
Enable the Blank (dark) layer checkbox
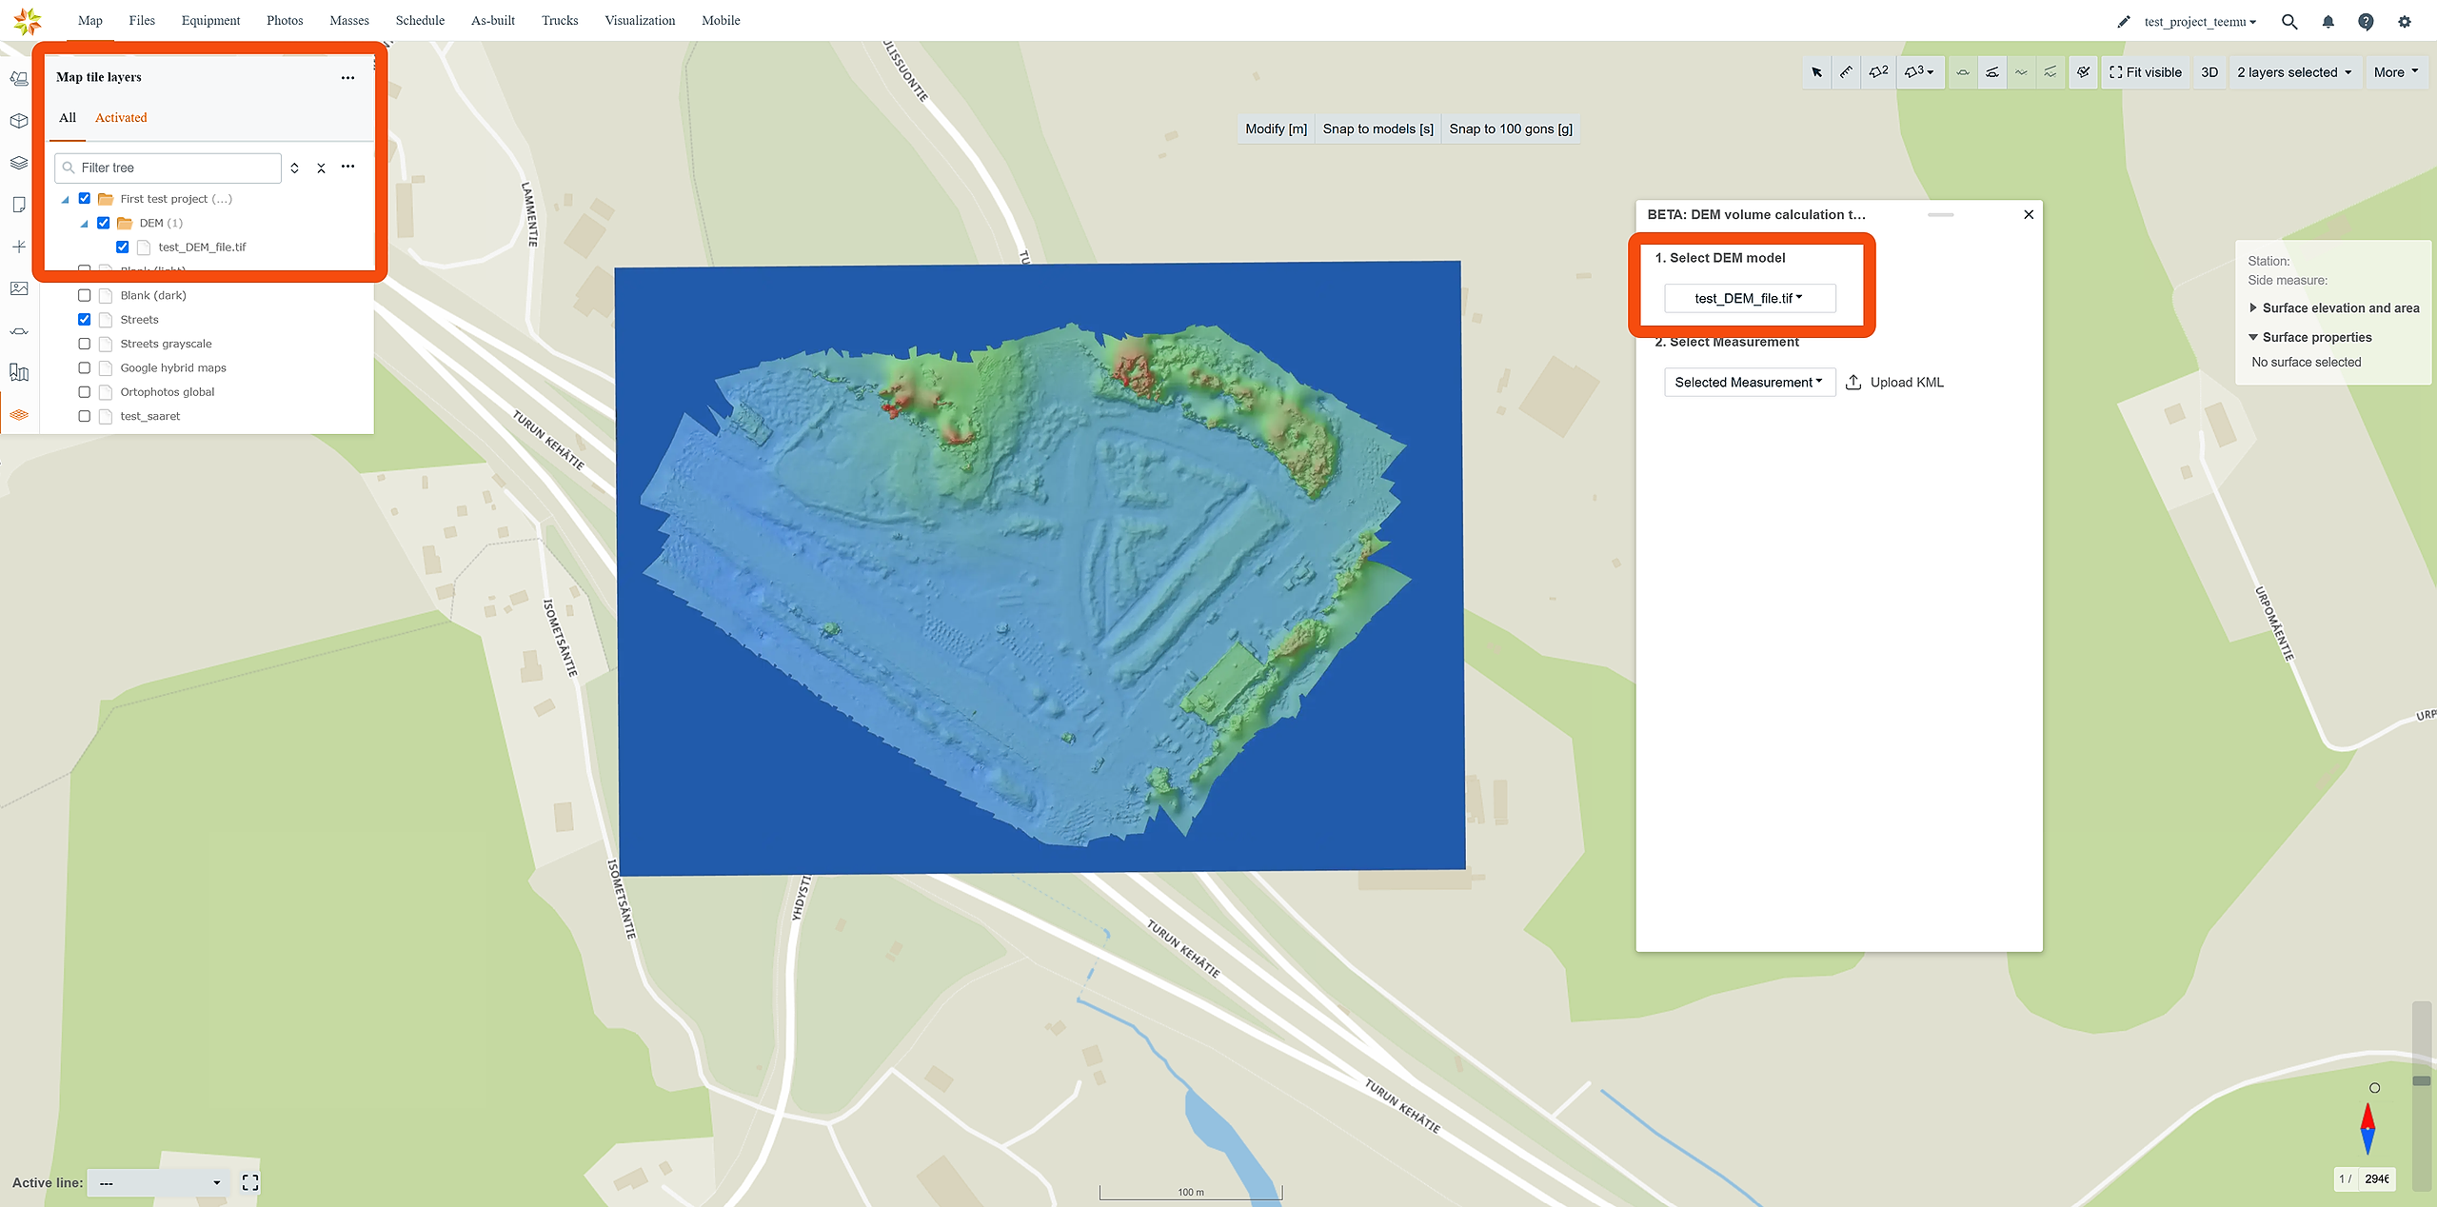pyautogui.click(x=85, y=295)
